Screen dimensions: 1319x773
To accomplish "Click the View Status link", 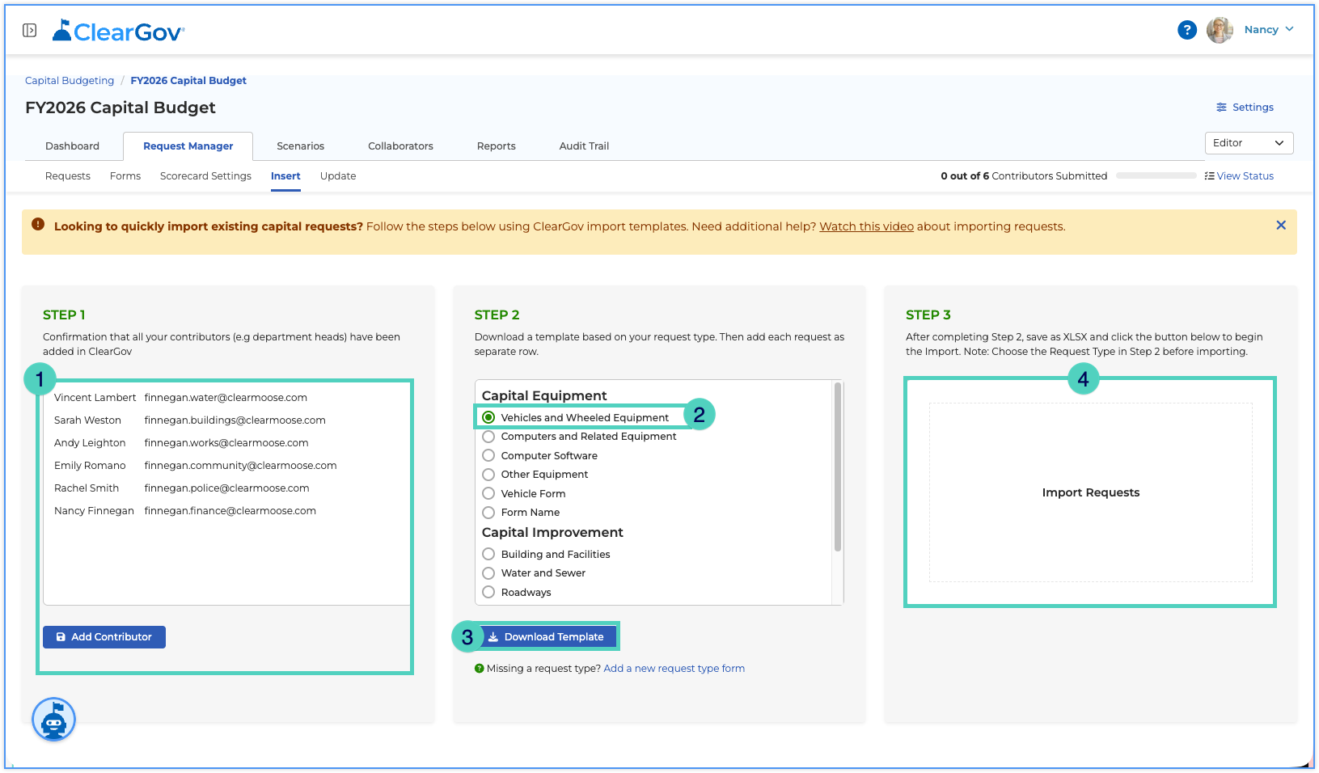I will [1239, 176].
